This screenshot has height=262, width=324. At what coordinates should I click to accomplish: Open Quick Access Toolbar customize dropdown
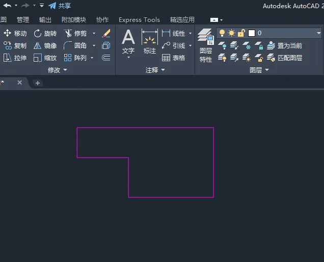42,6
